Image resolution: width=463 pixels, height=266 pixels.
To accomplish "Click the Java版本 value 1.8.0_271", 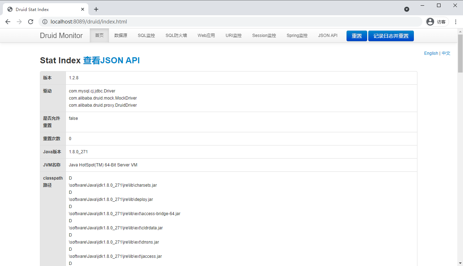I will click(78, 152).
